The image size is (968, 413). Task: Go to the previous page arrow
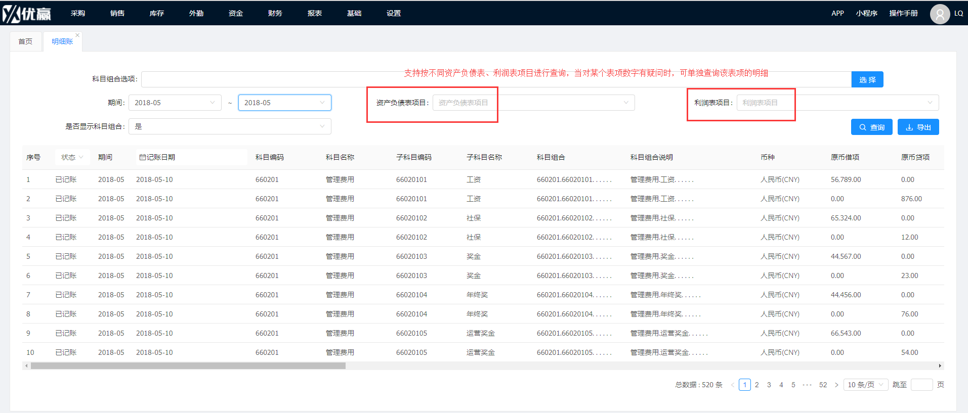coord(732,385)
